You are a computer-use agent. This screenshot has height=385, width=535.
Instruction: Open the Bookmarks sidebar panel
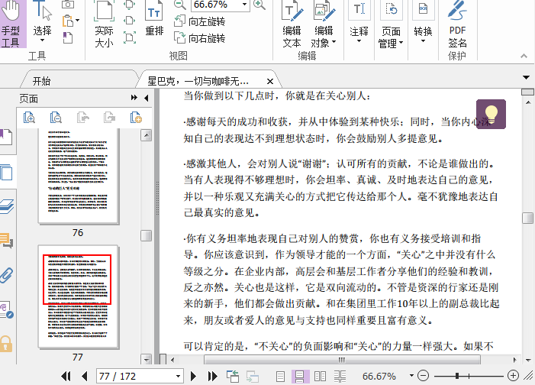click(x=6, y=137)
